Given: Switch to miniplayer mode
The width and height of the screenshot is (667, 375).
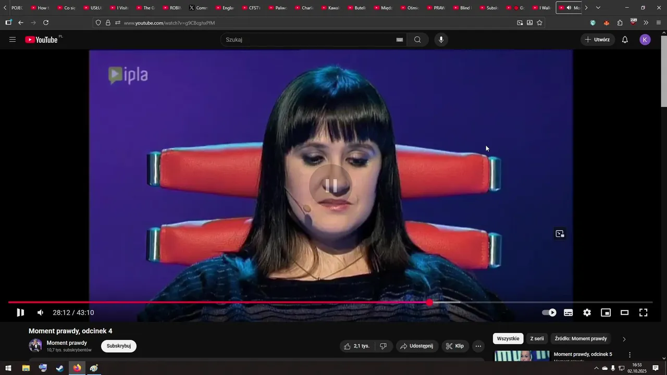Looking at the screenshot, I should (x=606, y=312).
